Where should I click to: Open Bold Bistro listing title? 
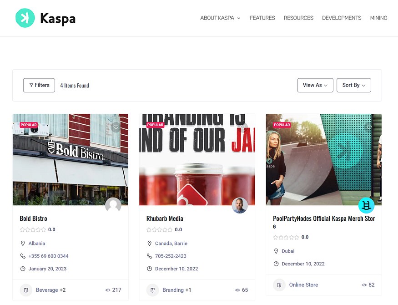pos(34,219)
